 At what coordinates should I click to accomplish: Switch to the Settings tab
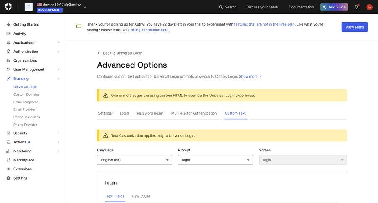(105, 113)
